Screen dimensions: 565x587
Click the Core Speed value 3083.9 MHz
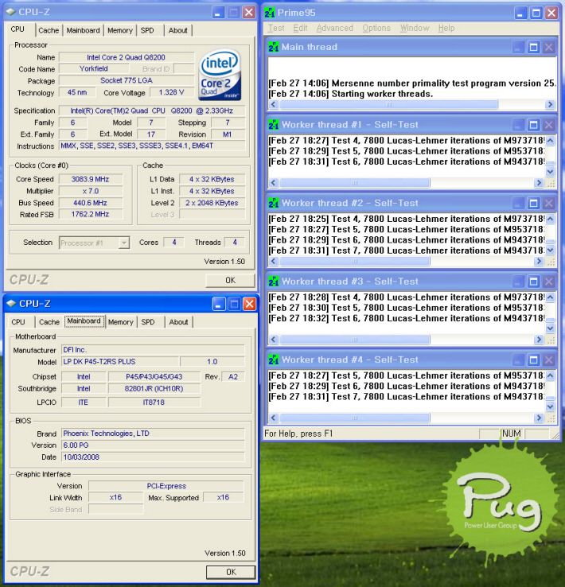90,179
